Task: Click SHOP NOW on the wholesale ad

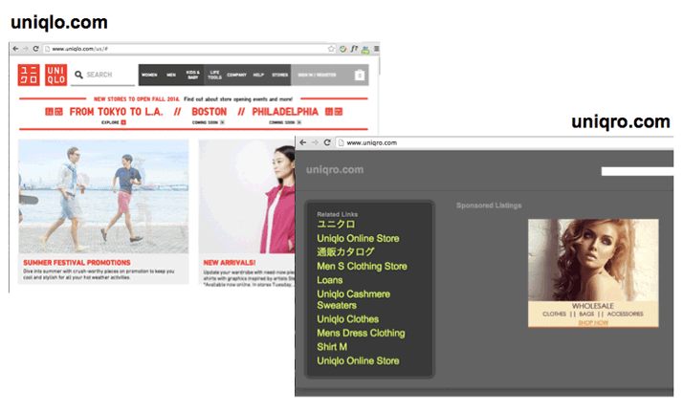Action: tap(593, 323)
